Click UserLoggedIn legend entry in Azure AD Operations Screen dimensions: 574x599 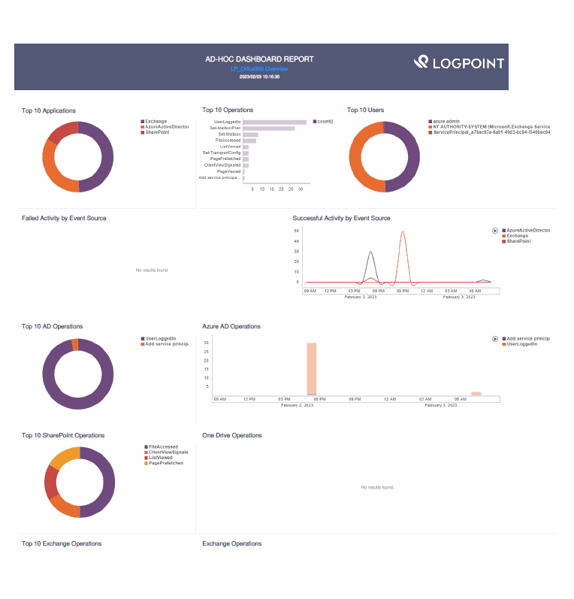pos(520,343)
